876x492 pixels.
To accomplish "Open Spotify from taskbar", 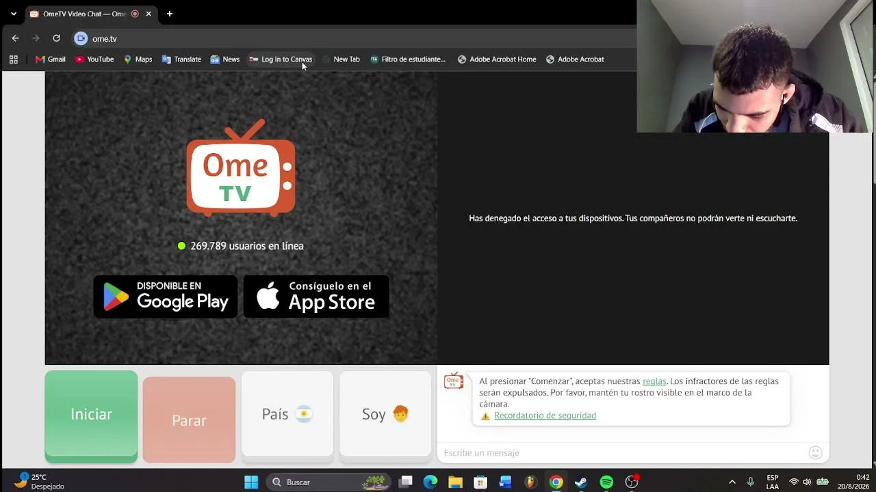I will click(x=606, y=482).
